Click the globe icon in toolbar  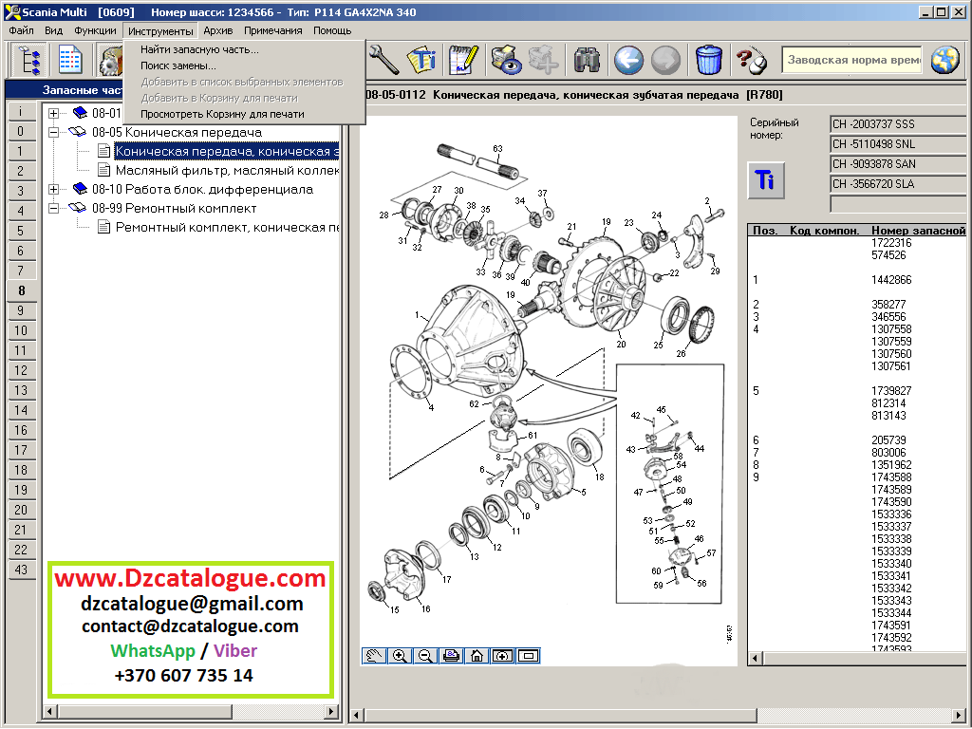point(944,60)
